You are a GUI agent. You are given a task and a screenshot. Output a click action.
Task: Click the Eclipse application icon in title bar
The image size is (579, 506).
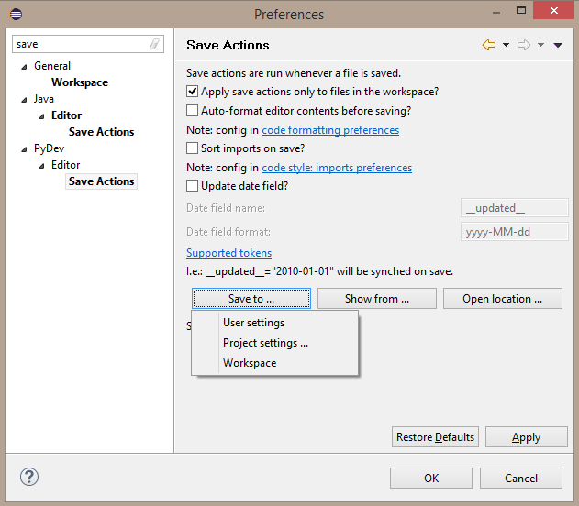tap(16, 15)
